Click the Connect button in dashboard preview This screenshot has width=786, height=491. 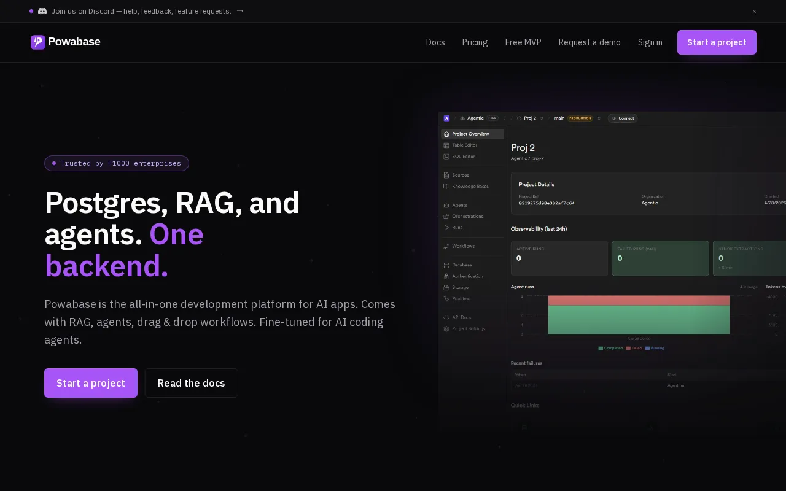click(x=623, y=118)
